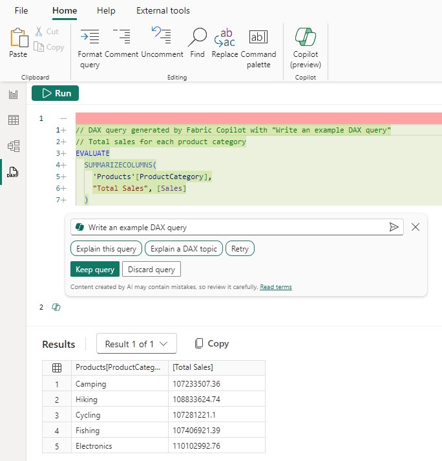The image size is (442, 461).
Task: Click the Explain a DAX topic suggestion
Action: 184,249
